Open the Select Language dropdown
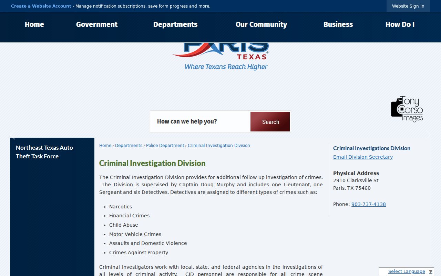This screenshot has height=276, width=441. [407, 272]
